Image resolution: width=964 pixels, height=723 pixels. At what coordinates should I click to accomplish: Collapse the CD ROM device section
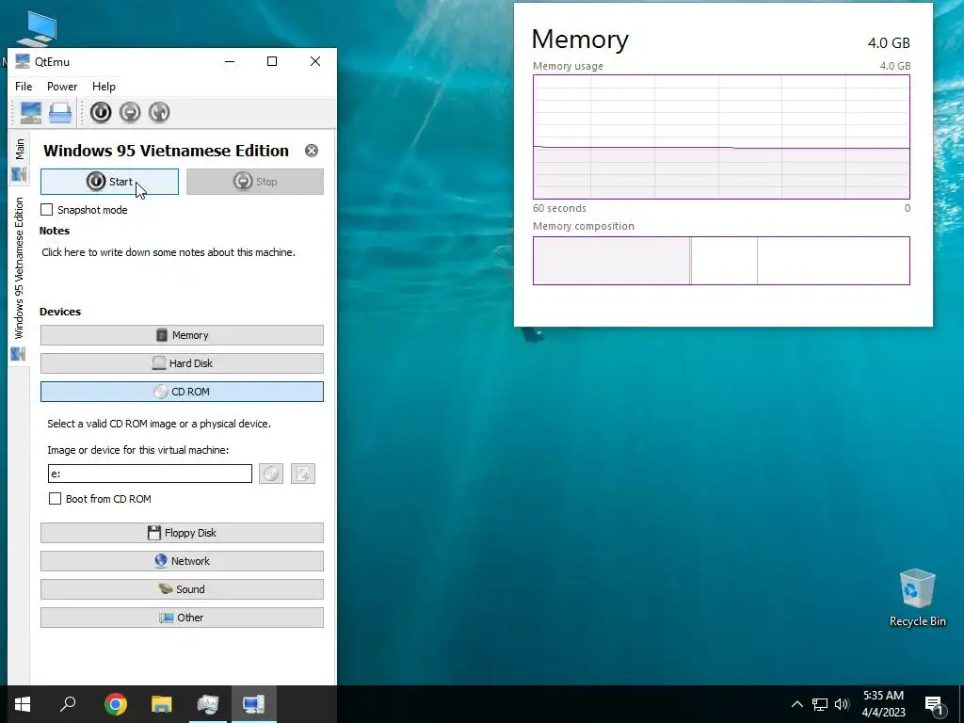pos(182,392)
